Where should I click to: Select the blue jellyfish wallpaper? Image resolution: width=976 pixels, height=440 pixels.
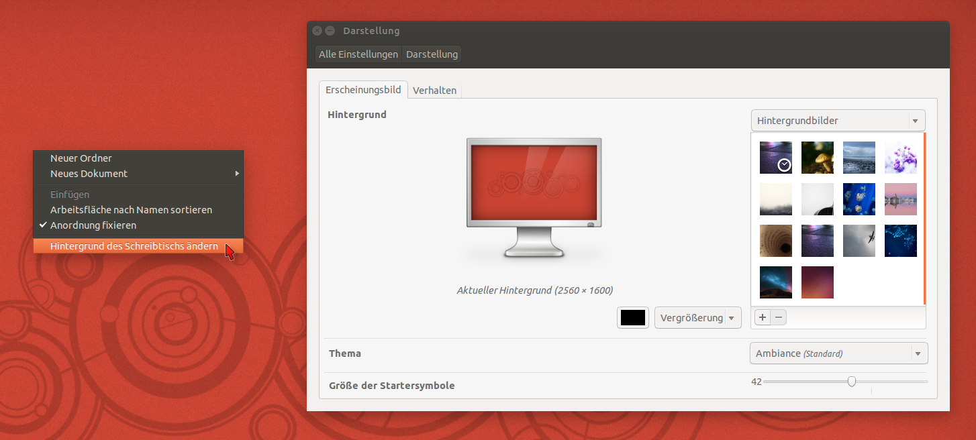click(x=859, y=199)
